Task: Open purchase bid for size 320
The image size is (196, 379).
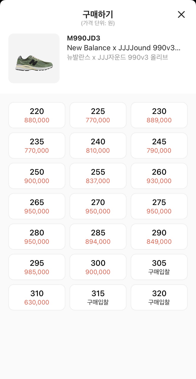Action: [159, 297]
